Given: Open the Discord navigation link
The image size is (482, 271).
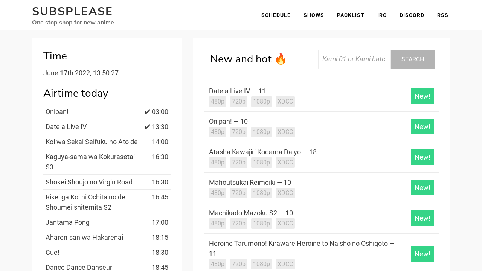Looking at the screenshot, I should 412,15.
